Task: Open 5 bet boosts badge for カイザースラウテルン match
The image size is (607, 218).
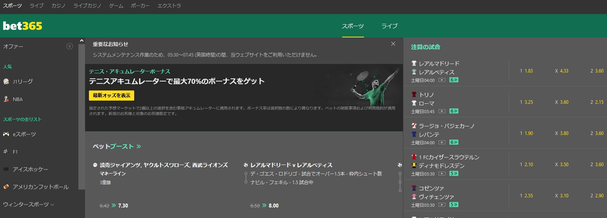Action: pos(454,174)
